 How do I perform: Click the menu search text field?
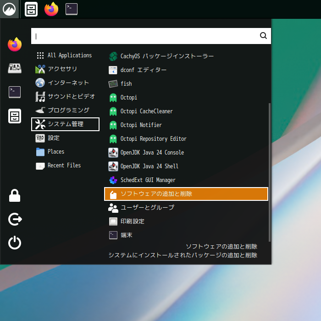coord(144,36)
